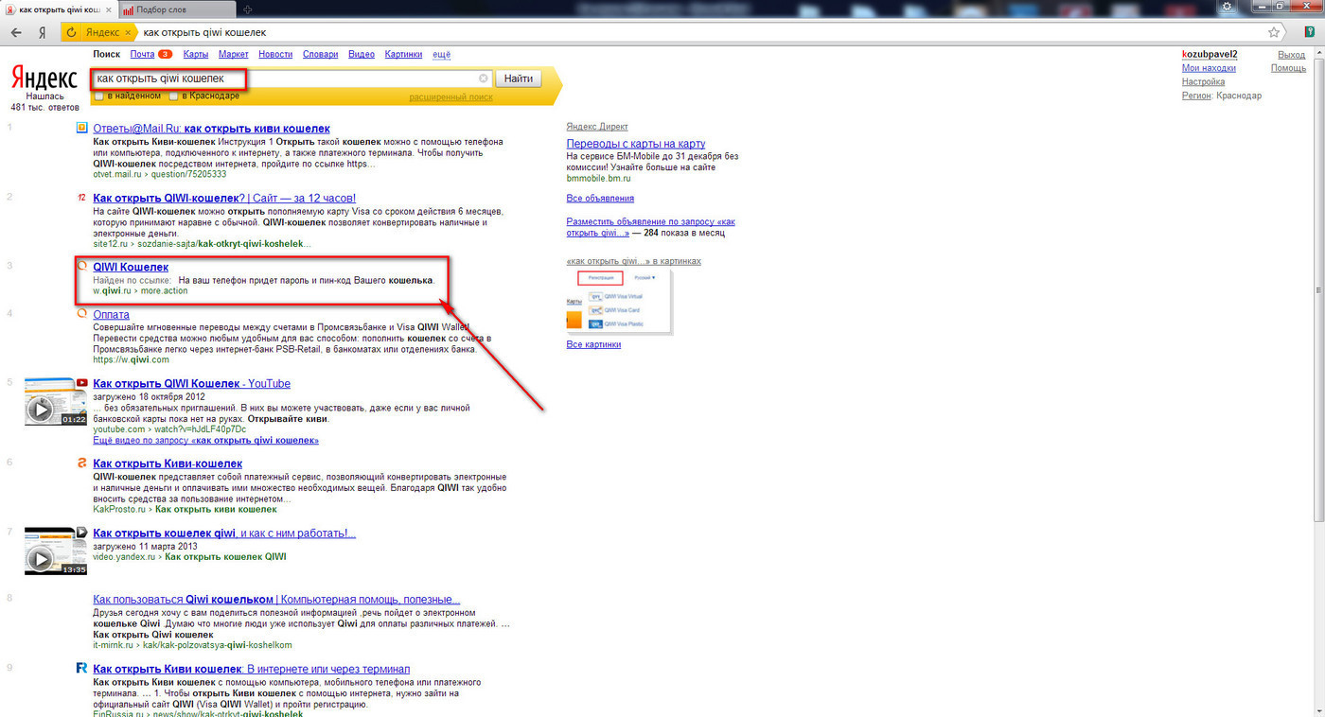Open the '«как открыть qiwi…» в картинках' link

pos(633,261)
